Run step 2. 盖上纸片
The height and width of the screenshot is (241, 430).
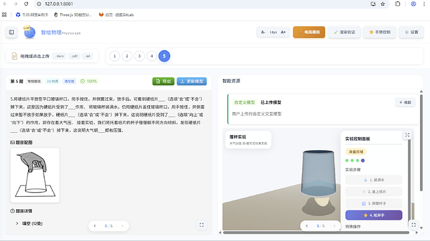coord(374,191)
